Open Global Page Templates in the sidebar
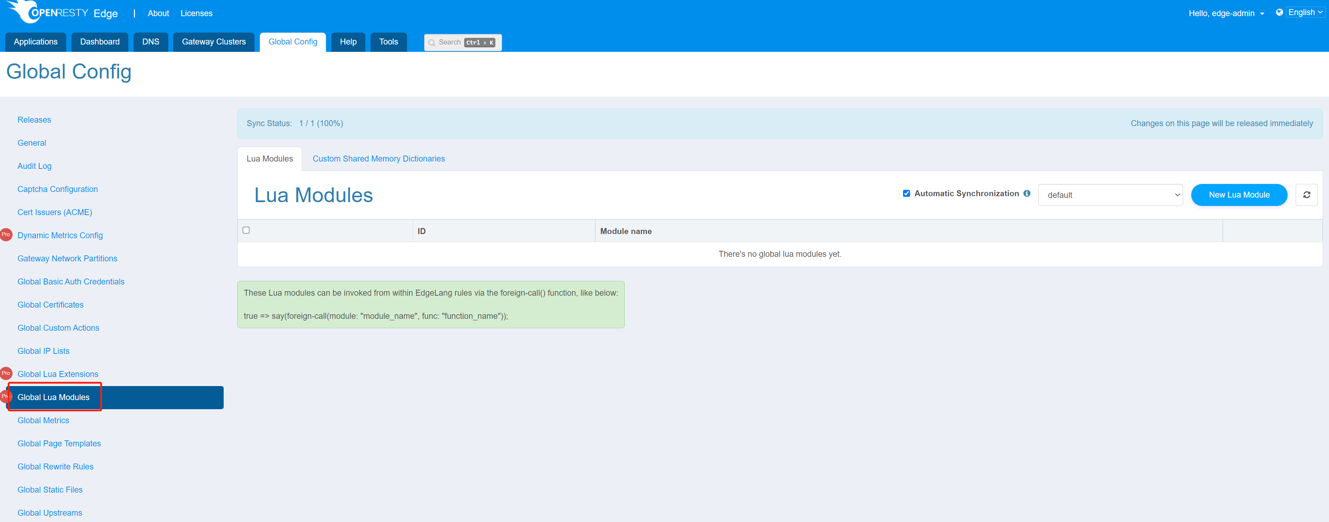Screen dimensions: 1329x522 point(59,444)
